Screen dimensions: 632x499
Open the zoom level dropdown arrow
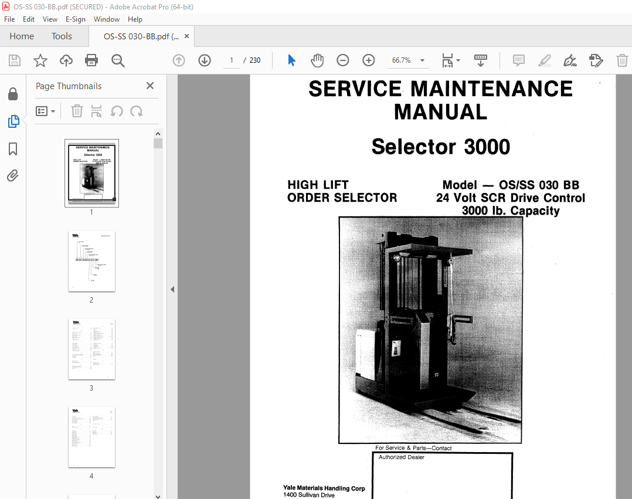(x=422, y=60)
